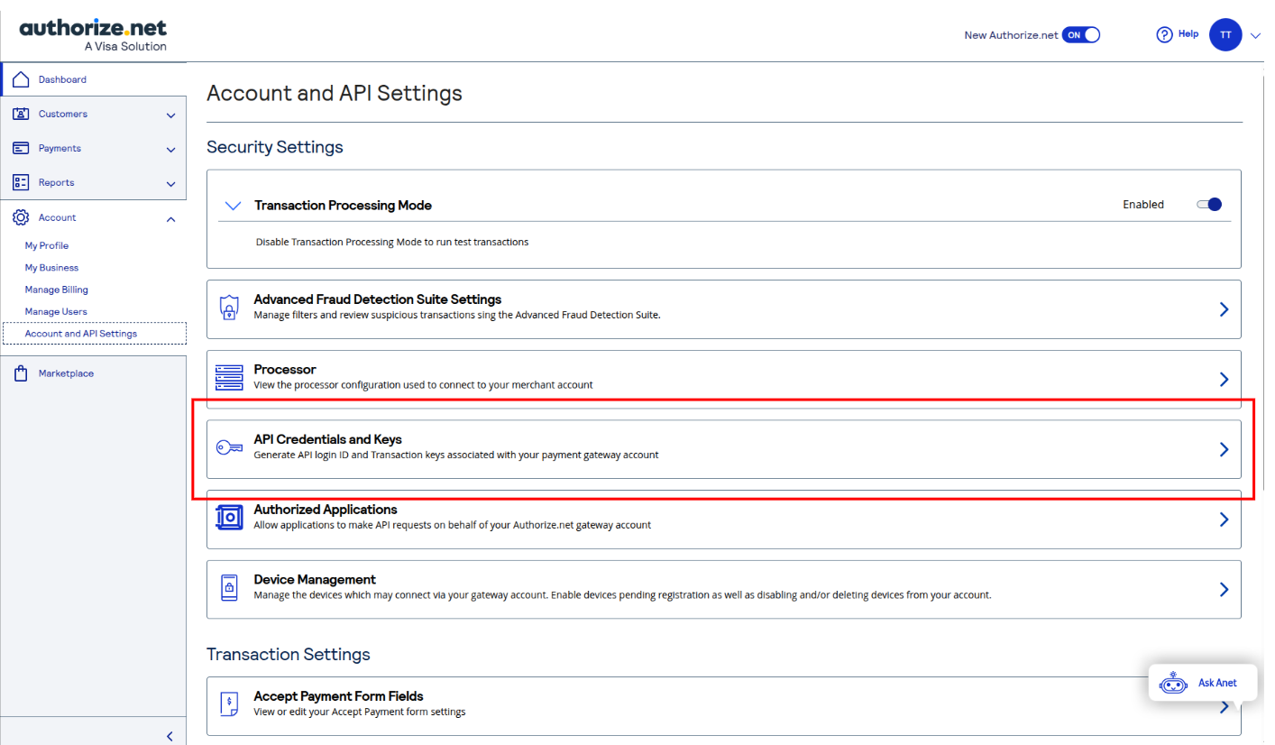Click the Device Management phone lock icon
Viewport: 1275px width, 745px height.
[x=229, y=588]
